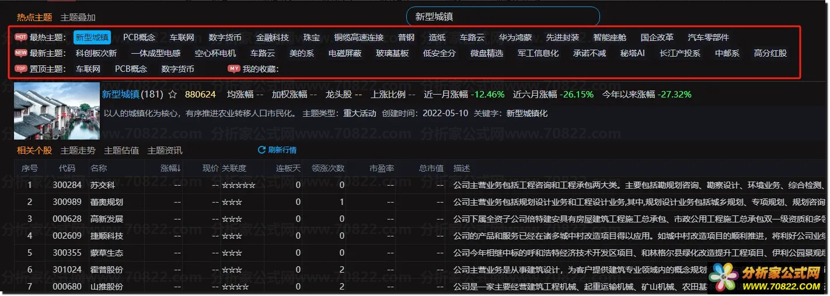The width and height of the screenshot is (830, 296).
Task: Open the 新型城镇 water town thumbnail
Action: pyautogui.click(x=57, y=111)
